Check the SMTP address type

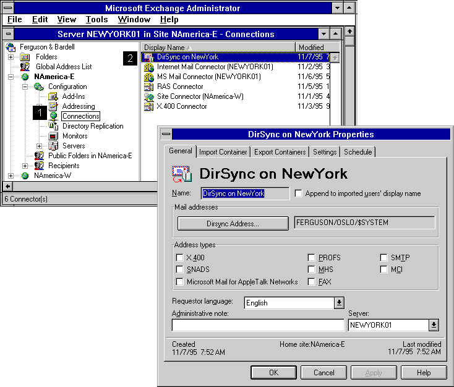click(x=383, y=257)
